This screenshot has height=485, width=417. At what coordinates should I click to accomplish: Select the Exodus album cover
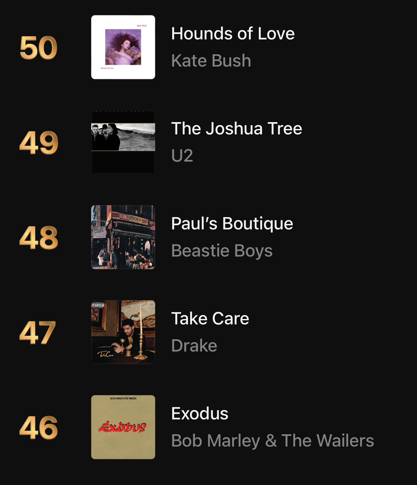(123, 427)
